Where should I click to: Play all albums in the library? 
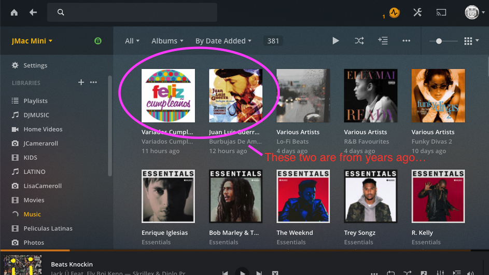tap(336, 41)
